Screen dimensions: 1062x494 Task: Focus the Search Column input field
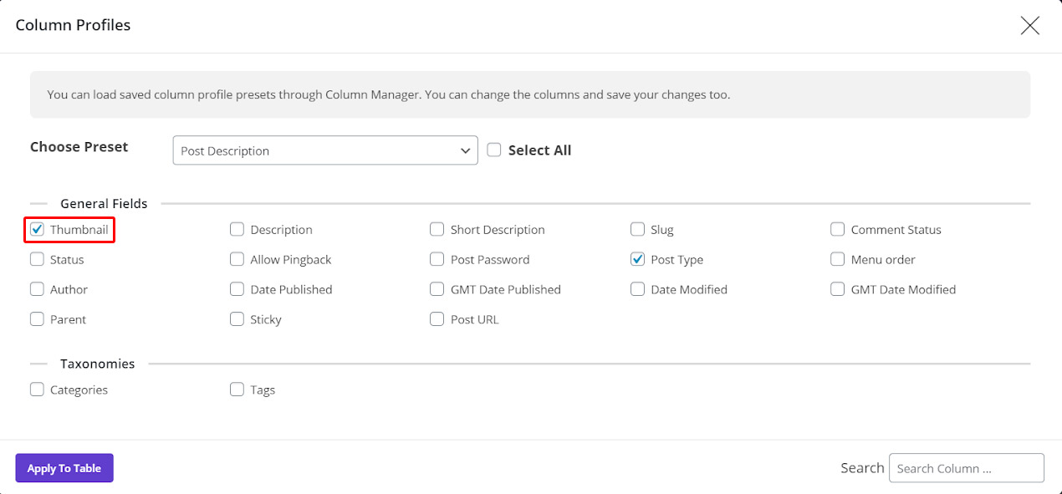click(x=967, y=468)
